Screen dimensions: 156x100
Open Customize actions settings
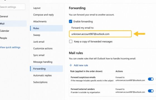pos(43,48)
